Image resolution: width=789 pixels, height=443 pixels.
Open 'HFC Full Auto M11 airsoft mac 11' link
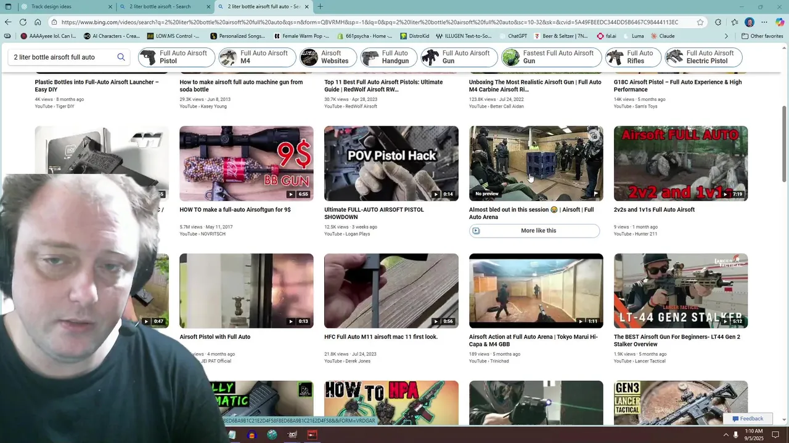point(381,337)
